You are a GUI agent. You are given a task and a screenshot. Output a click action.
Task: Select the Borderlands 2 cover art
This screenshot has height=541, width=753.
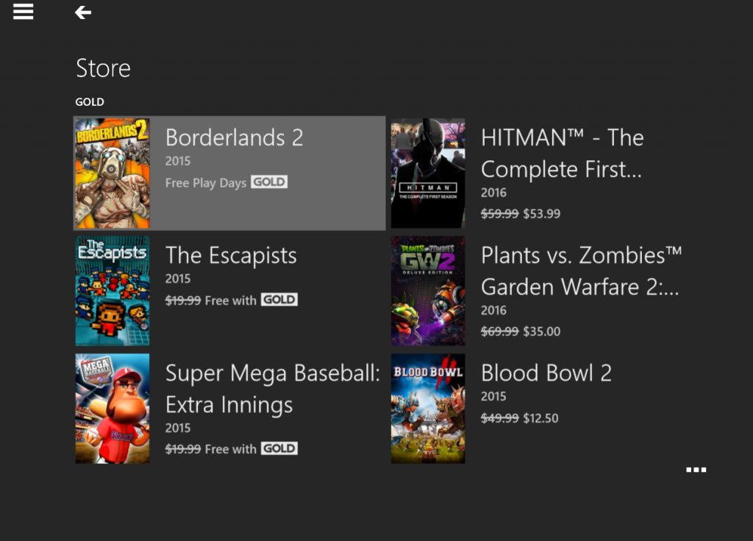point(112,173)
